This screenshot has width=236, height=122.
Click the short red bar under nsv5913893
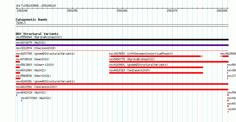[x=18, y=67]
